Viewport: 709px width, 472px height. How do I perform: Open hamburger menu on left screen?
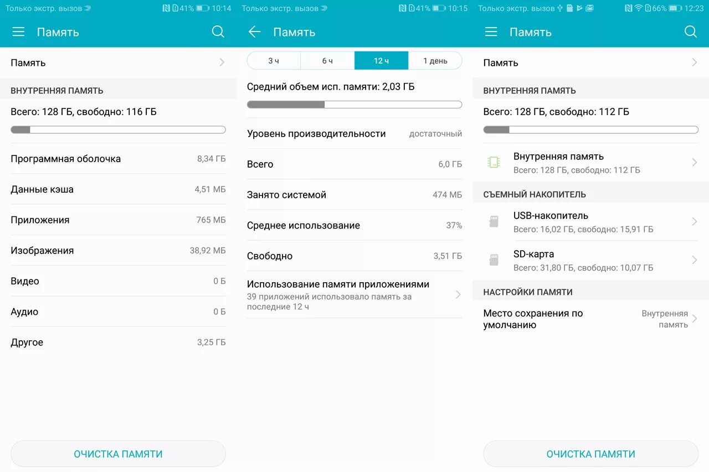(x=18, y=32)
